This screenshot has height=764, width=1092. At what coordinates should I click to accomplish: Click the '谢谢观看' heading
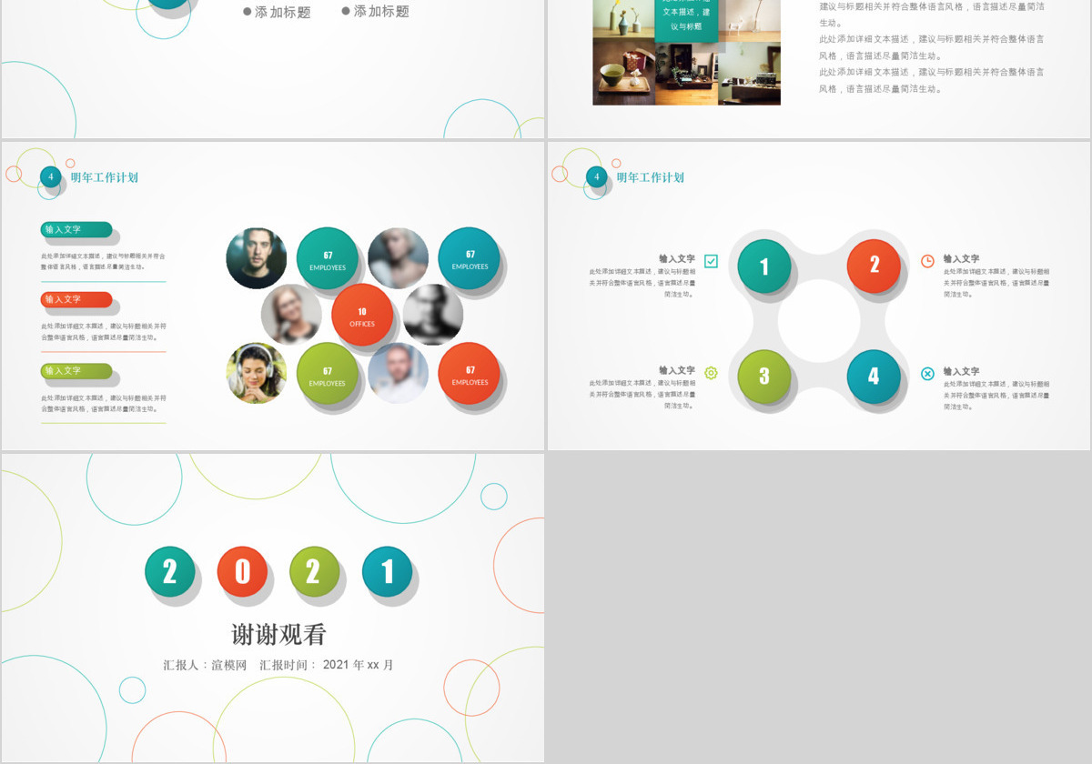pos(278,634)
